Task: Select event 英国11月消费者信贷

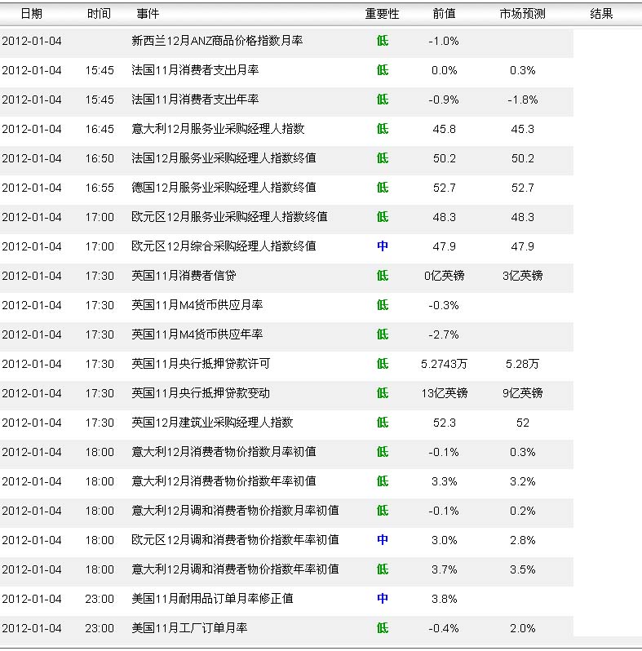Action: coord(184,276)
